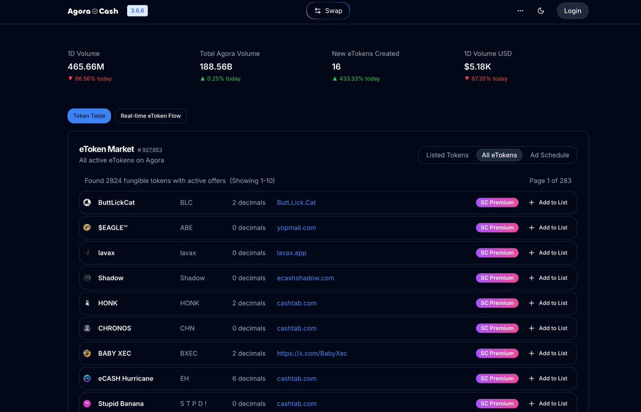
Task: Add HONK to list
Action: [548, 303]
